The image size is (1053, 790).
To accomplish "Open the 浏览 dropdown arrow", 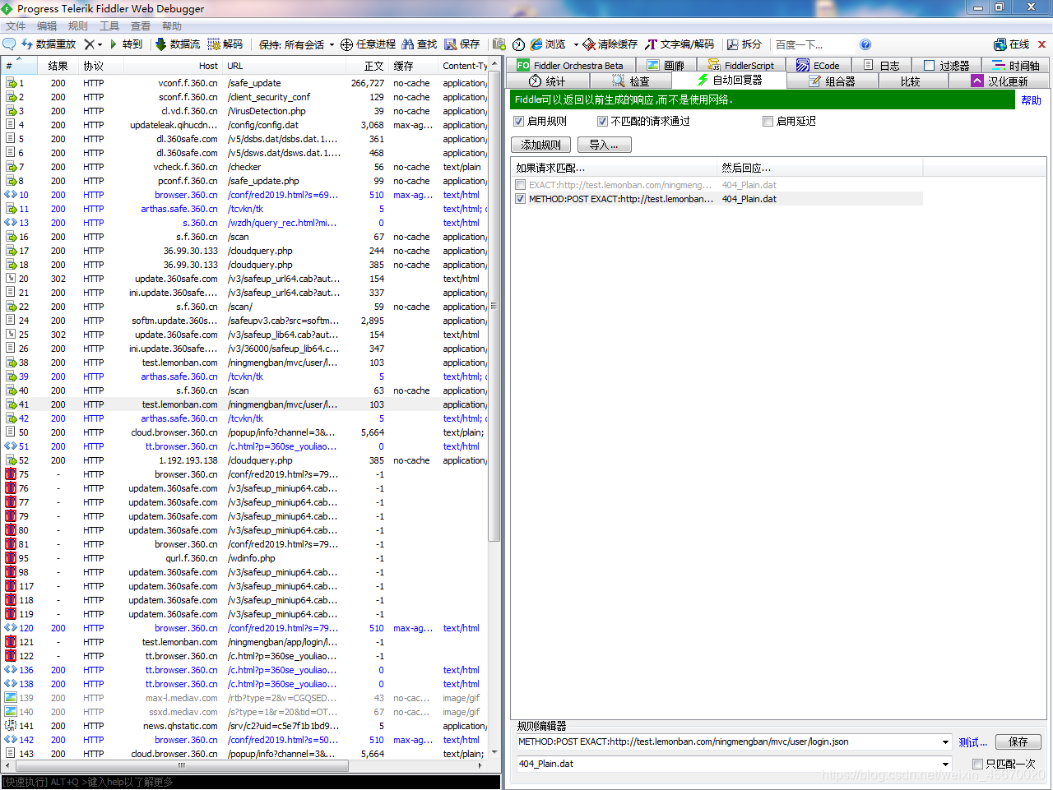I will [576, 44].
